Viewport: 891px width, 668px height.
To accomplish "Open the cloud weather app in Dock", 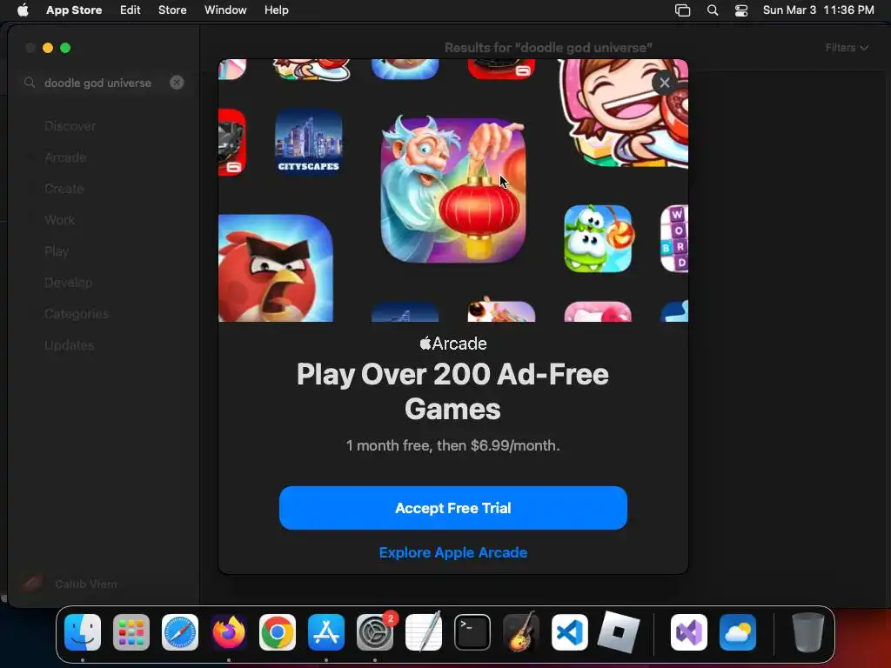I will click(x=738, y=632).
